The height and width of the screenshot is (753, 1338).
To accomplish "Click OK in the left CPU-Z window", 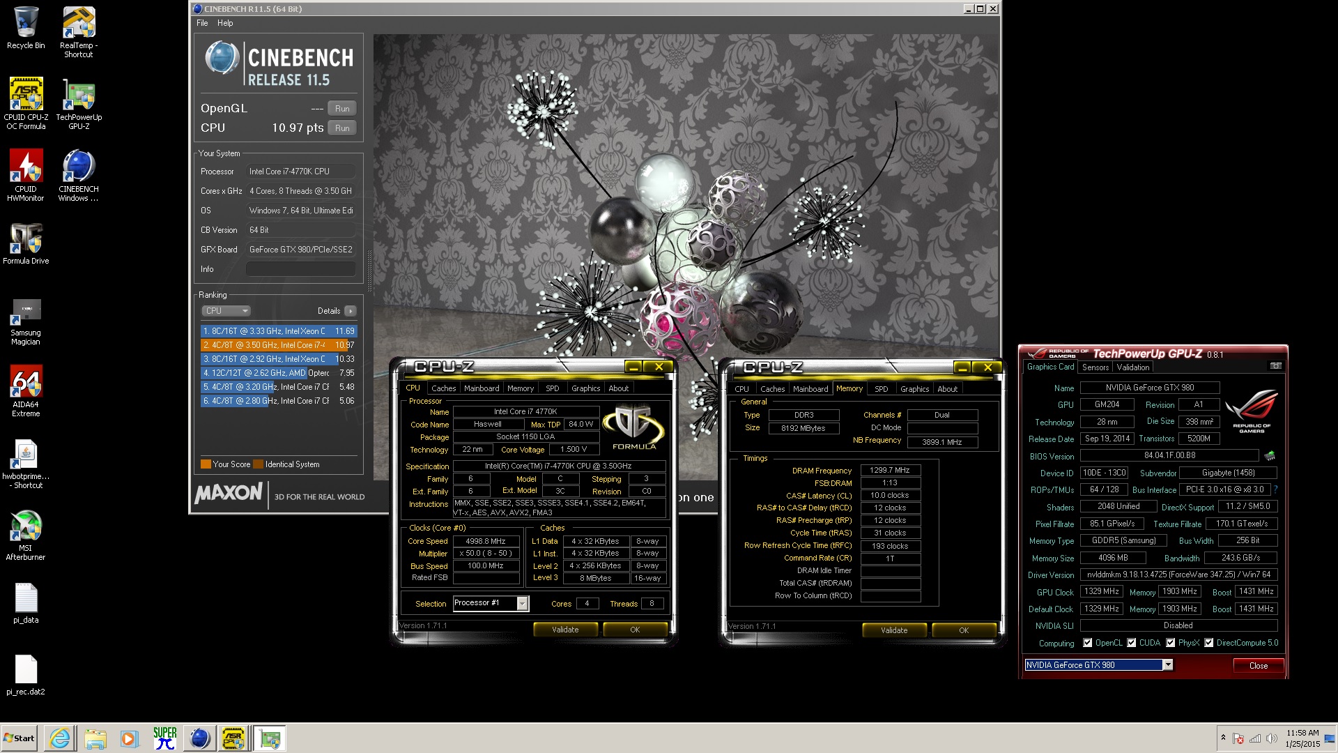I will 635,630.
